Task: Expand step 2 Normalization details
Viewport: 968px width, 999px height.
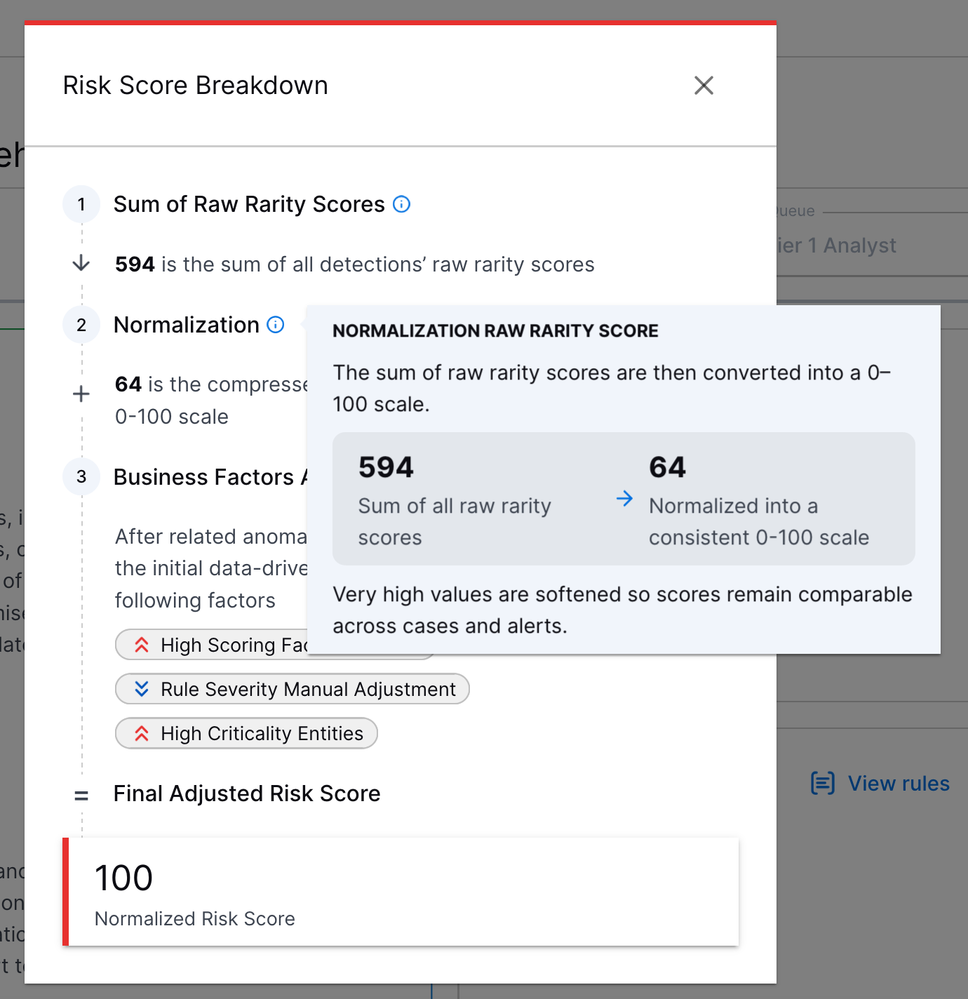Action: (x=185, y=324)
